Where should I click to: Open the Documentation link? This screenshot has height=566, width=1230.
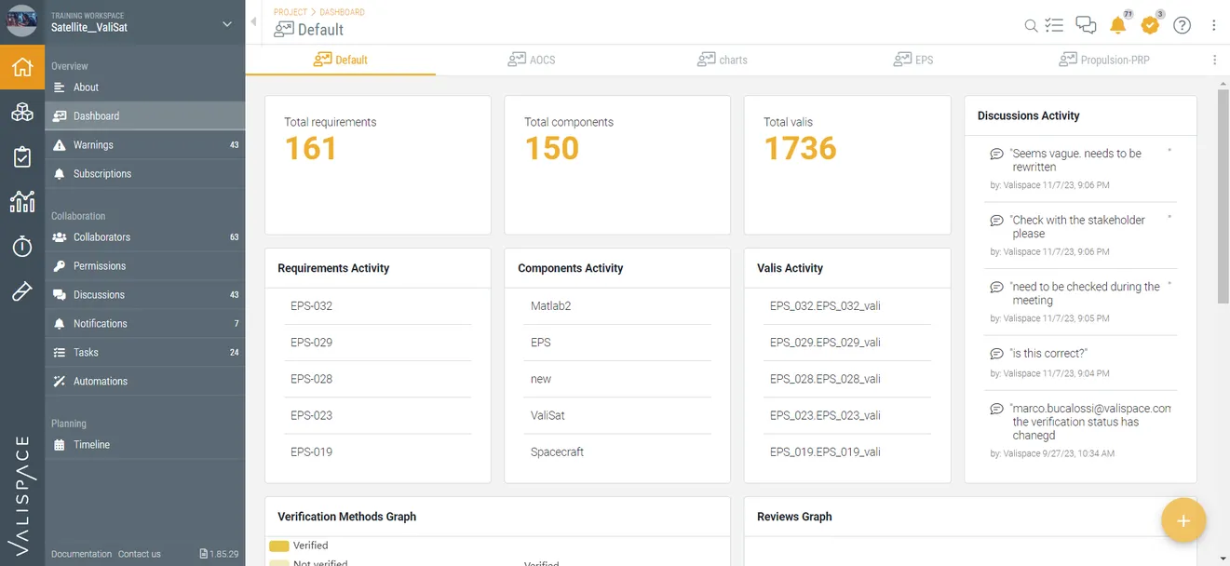tap(81, 554)
